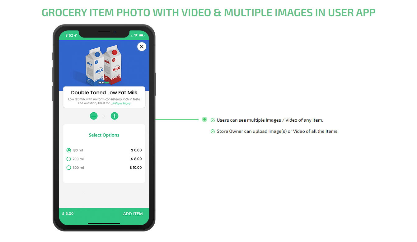417x242 pixels.
Task: Close the milk item popup
Action: click(142, 47)
